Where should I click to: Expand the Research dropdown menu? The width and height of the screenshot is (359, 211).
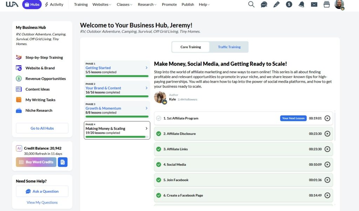[147, 4]
